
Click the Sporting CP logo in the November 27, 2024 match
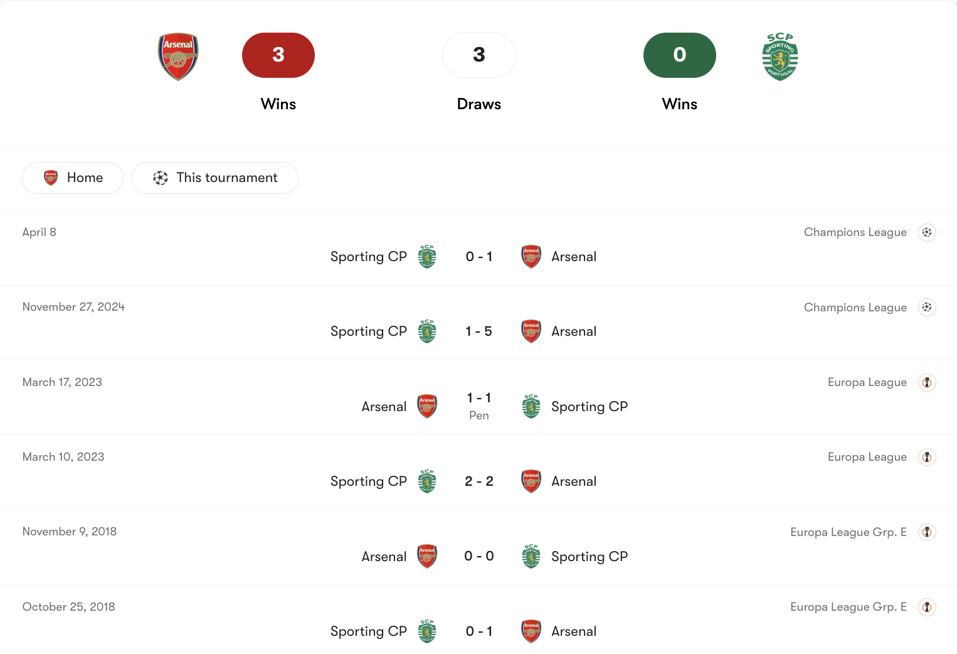(x=427, y=331)
